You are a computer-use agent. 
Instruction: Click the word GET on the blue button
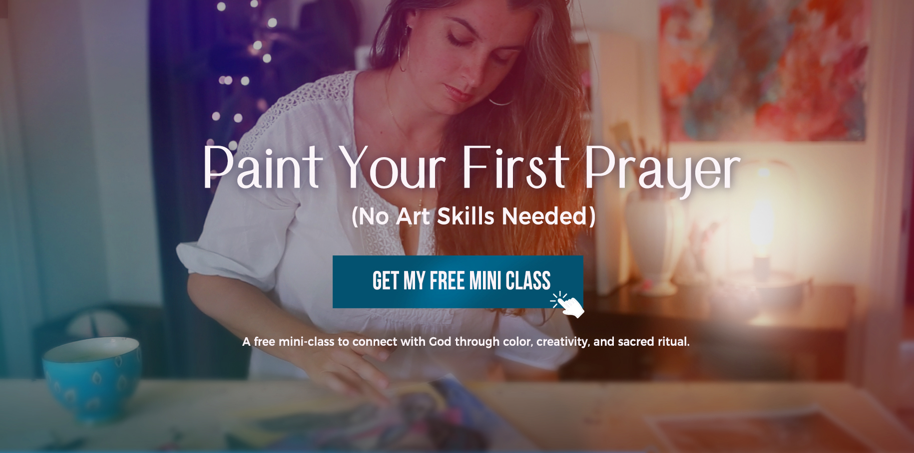(x=386, y=281)
